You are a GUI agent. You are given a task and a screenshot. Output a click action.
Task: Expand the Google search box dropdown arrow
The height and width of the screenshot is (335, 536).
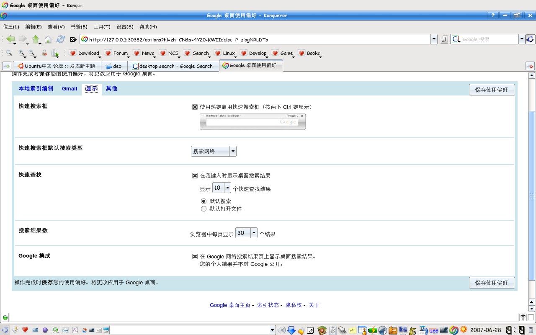522,39
